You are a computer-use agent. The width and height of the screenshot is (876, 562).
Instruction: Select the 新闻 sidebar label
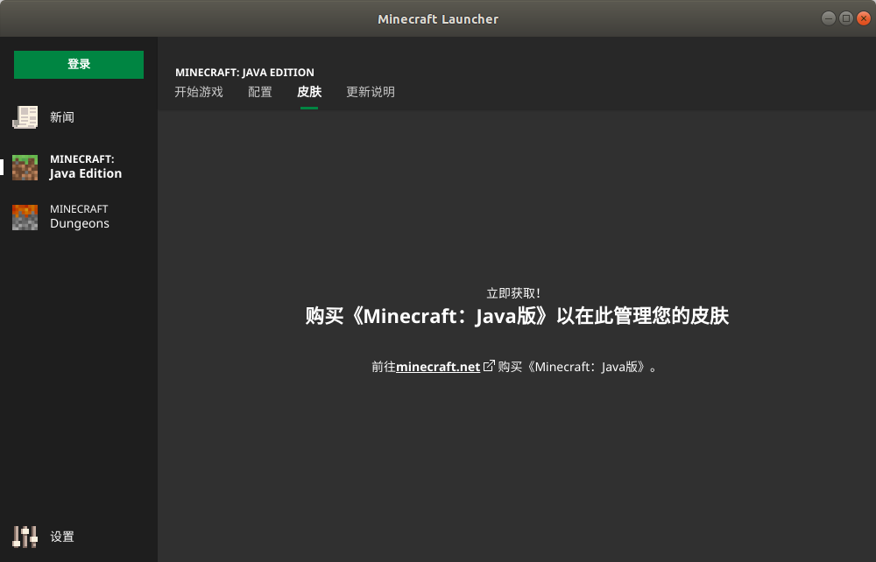62,117
